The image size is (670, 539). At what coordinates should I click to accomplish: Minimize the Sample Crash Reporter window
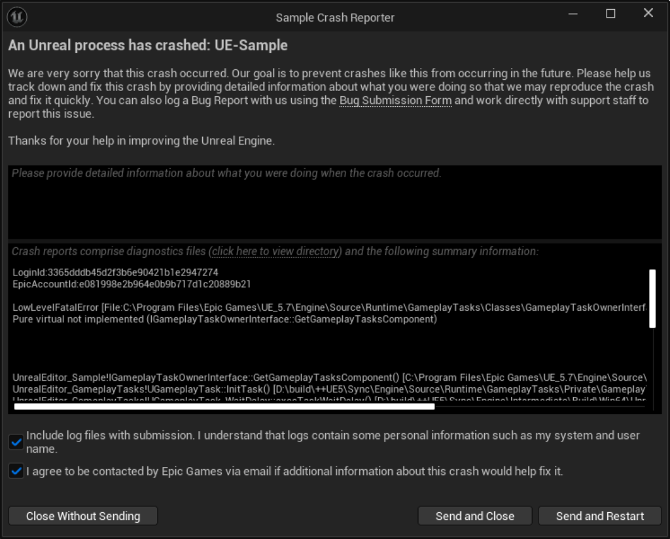click(573, 14)
